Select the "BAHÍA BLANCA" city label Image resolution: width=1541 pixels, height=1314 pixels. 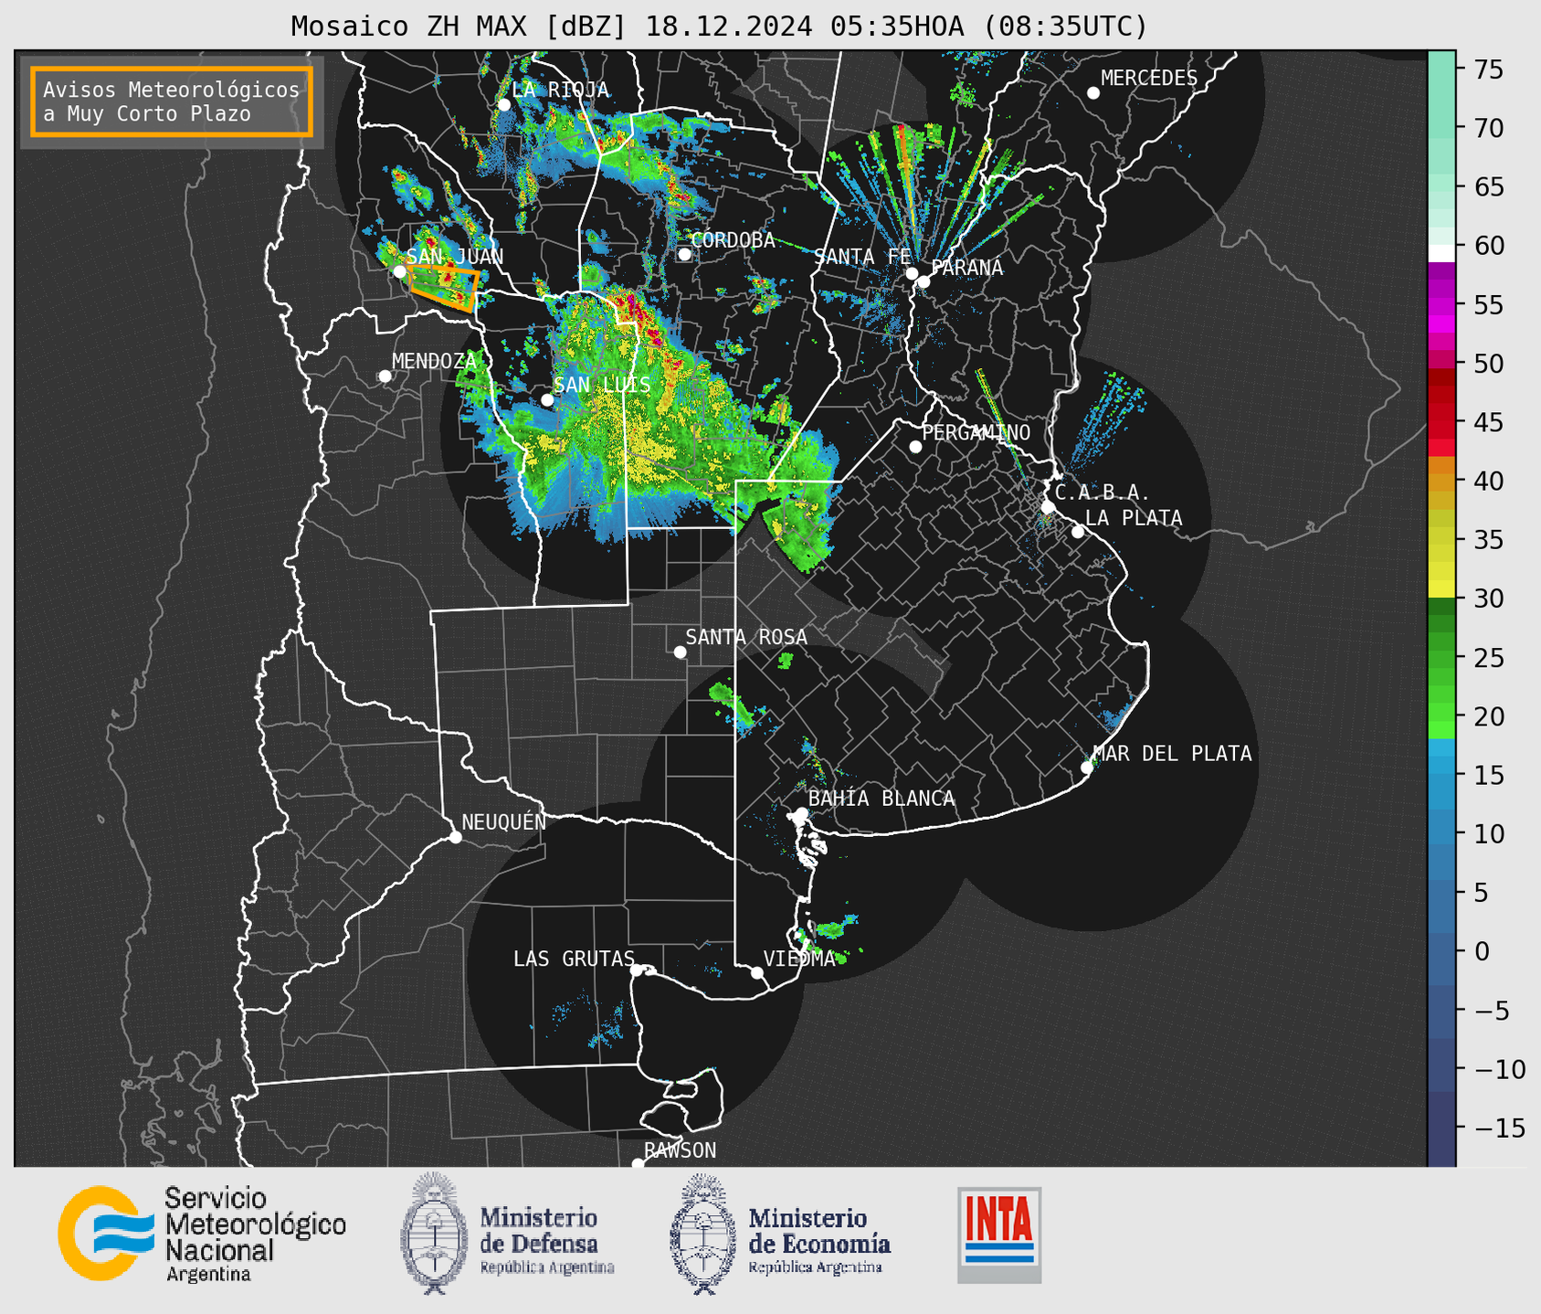[x=881, y=799]
